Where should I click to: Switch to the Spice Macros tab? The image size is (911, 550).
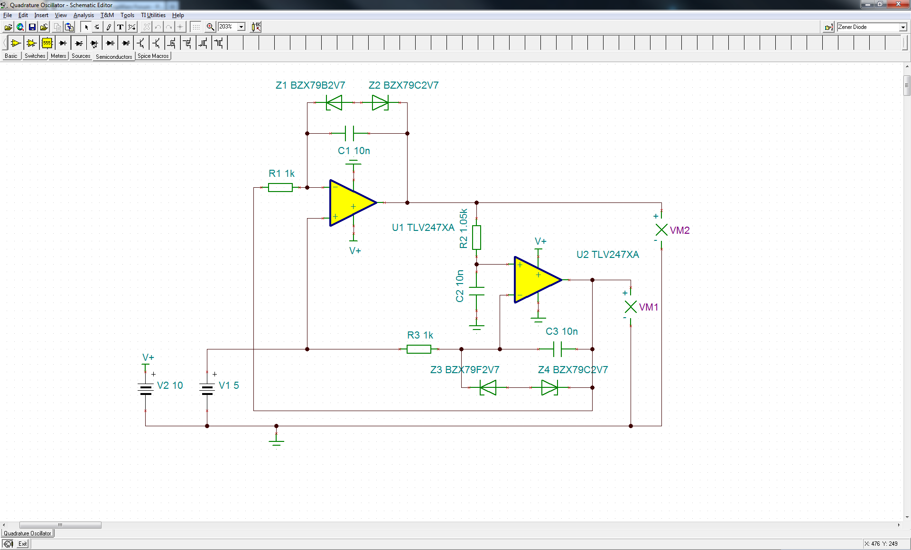click(x=153, y=56)
